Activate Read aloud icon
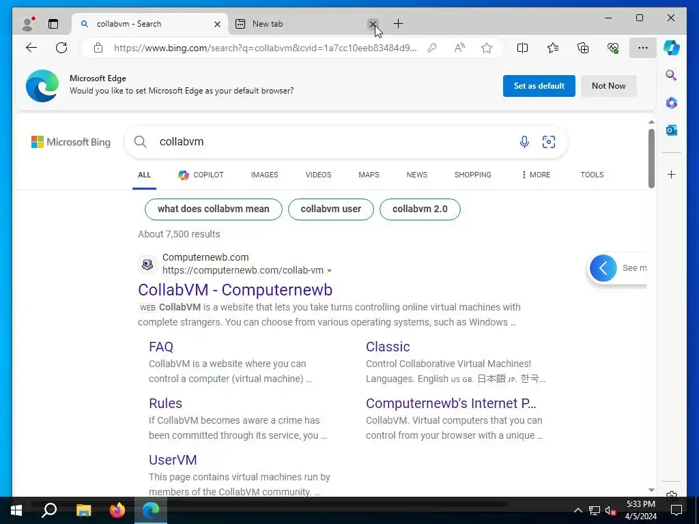Screen dimensions: 699x524 tap(459, 48)
